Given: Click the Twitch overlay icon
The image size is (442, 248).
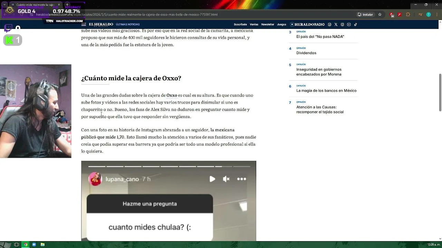Looking at the screenshot, I should 8,28.
